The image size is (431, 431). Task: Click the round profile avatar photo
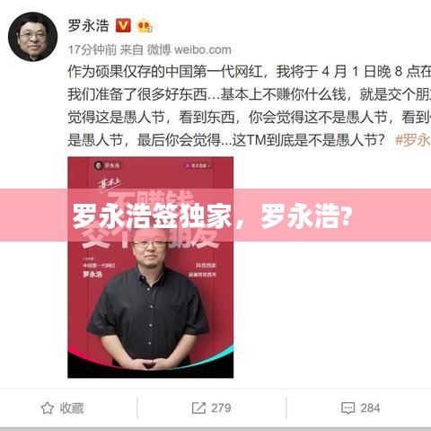tap(33, 37)
